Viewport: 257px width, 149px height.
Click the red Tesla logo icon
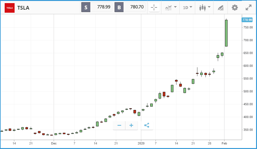(x=10, y=8)
